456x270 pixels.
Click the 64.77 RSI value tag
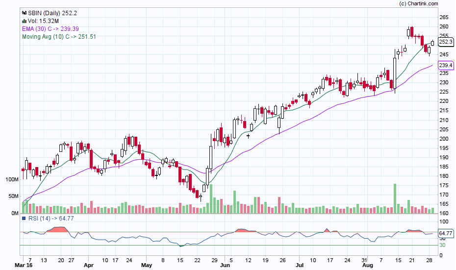click(x=445, y=233)
